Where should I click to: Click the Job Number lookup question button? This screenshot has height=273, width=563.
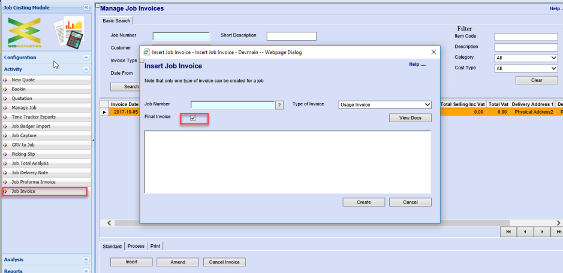pyautogui.click(x=279, y=105)
